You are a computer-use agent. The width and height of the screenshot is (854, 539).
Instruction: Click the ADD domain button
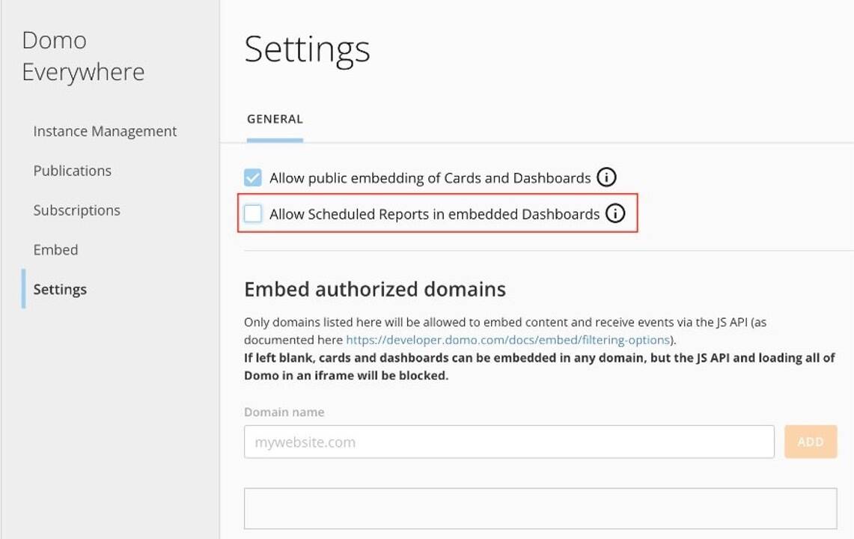[811, 442]
